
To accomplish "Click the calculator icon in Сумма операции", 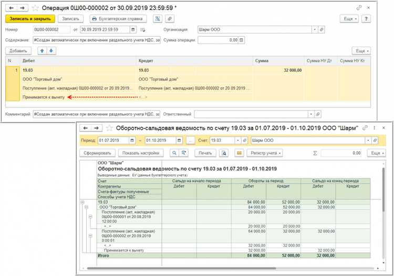I will pos(241,40).
